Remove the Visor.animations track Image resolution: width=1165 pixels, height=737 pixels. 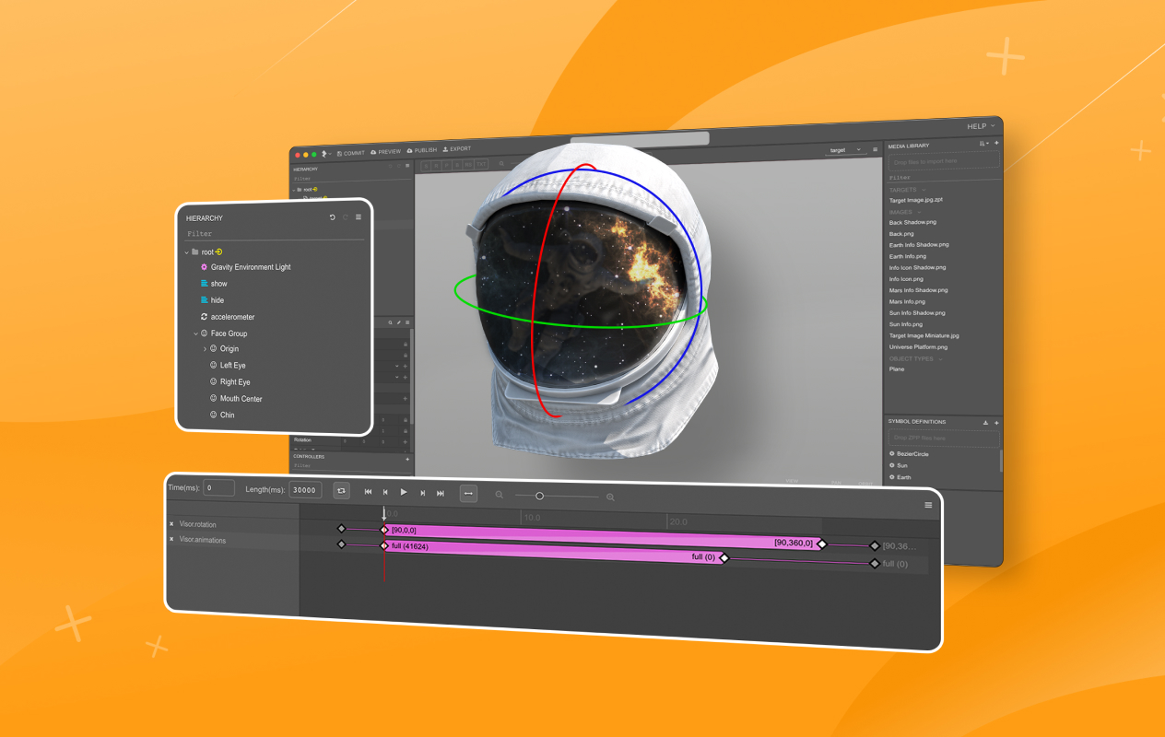[171, 539]
